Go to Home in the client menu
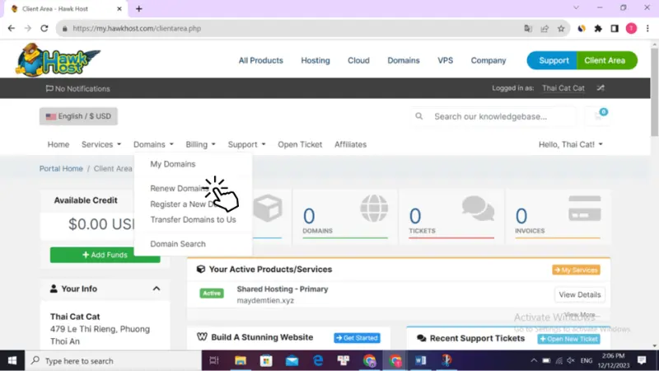659x371 pixels. (x=58, y=144)
